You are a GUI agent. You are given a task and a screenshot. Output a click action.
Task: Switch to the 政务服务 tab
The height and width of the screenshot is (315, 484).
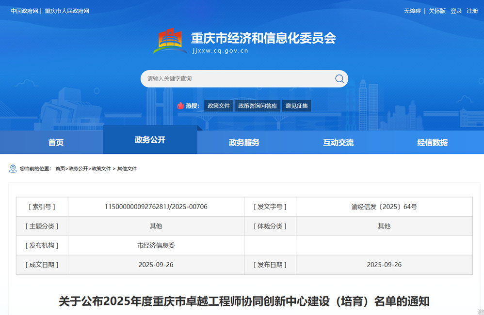[244, 142]
